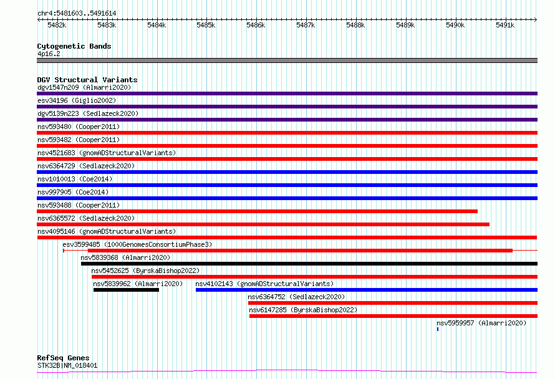Select the red nsv593482 variant bar
Screen dimensions: 555x379
[287, 146]
